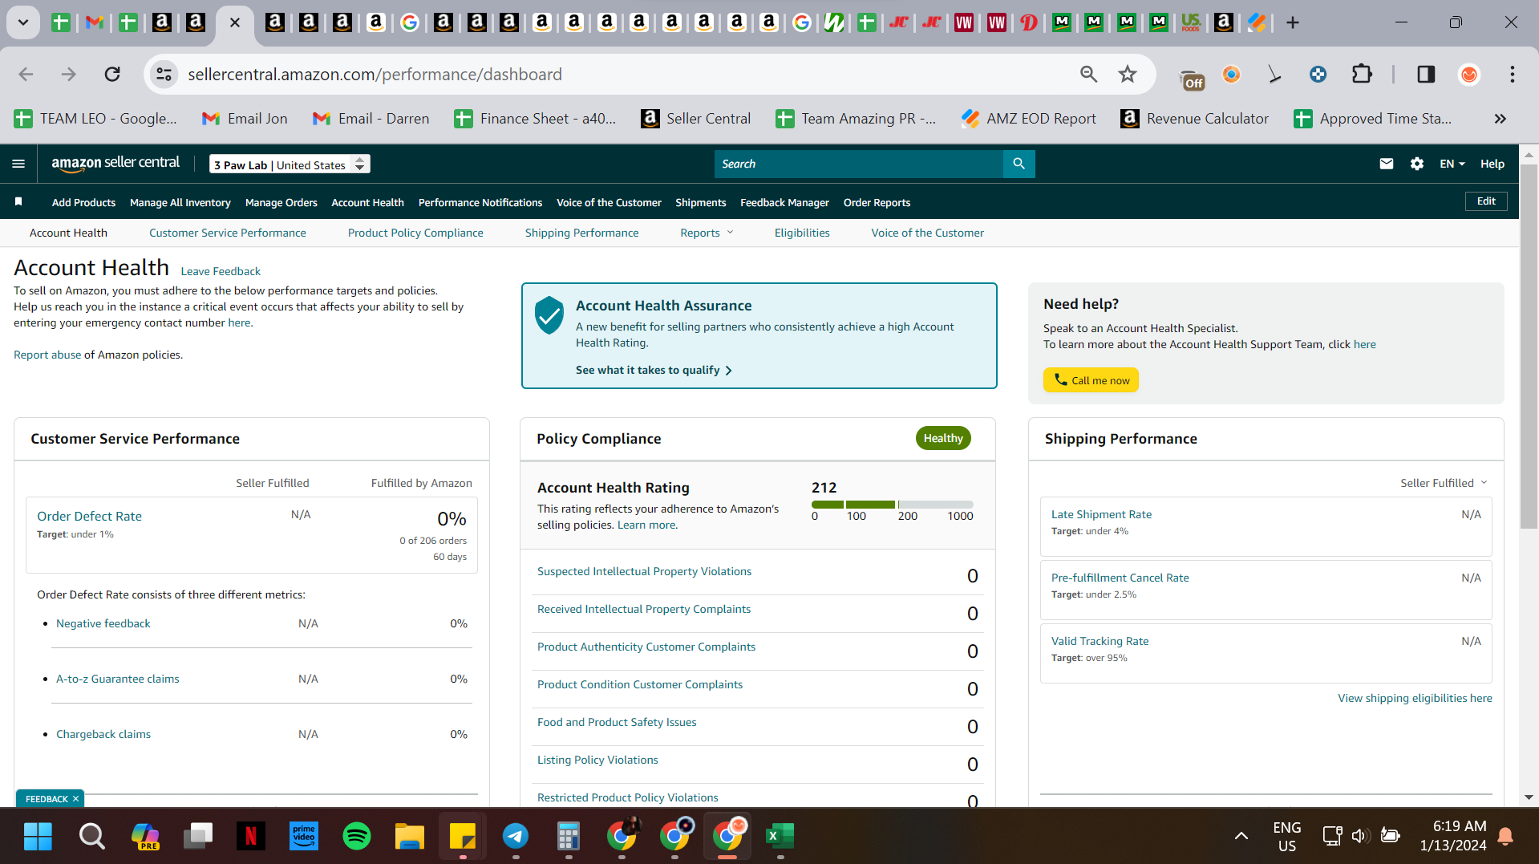
Task: Open the Seller Central bookmark in bookmarks bar
Action: click(696, 119)
